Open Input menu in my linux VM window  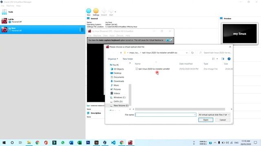click(112, 36)
